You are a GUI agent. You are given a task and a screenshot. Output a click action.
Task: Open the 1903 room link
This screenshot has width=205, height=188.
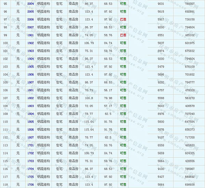click(x=30, y=51)
